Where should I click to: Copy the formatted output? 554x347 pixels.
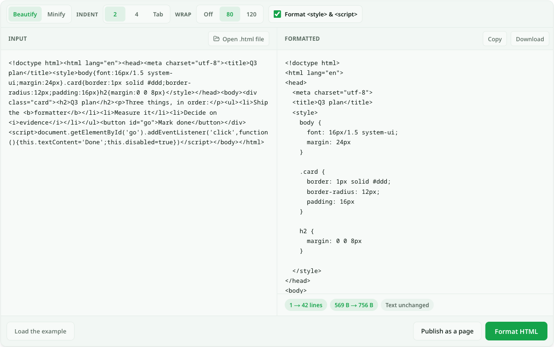(x=494, y=39)
